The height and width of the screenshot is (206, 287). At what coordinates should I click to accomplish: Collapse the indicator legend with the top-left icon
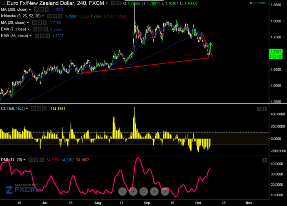pos(3,3)
